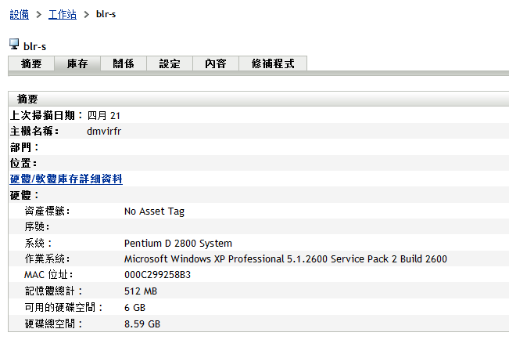
Task: Click the host name value dmvirfr
Action: pyautogui.click(x=104, y=132)
